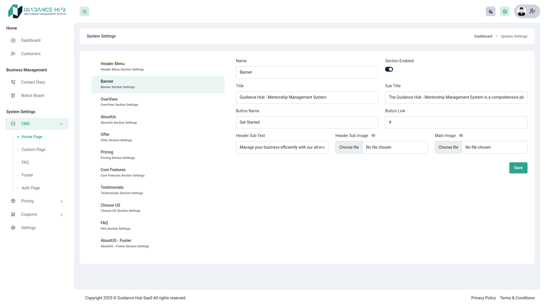Click the Dashboard breadcrumb link
This screenshot has width=546, height=307.
click(x=483, y=36)
